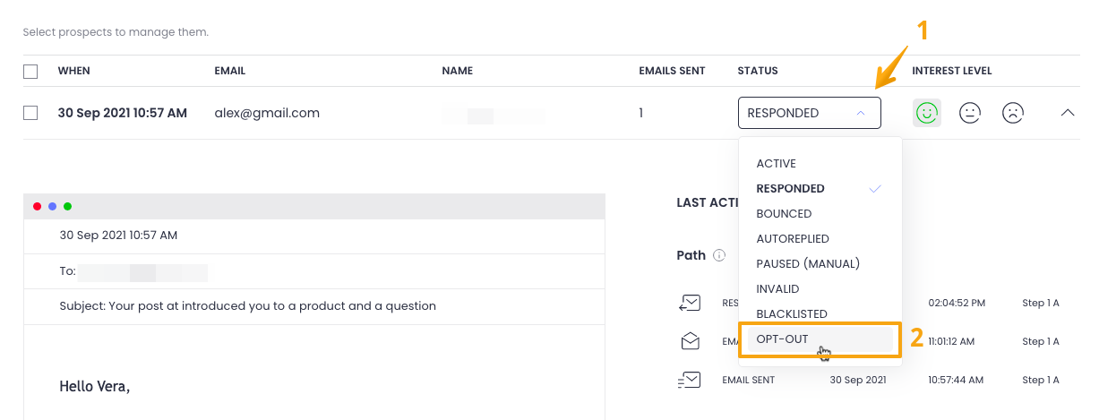Viewport: 1099px width, 420px height.
Task: Select all prospects with header checkbox
Action: pos(30,72)
